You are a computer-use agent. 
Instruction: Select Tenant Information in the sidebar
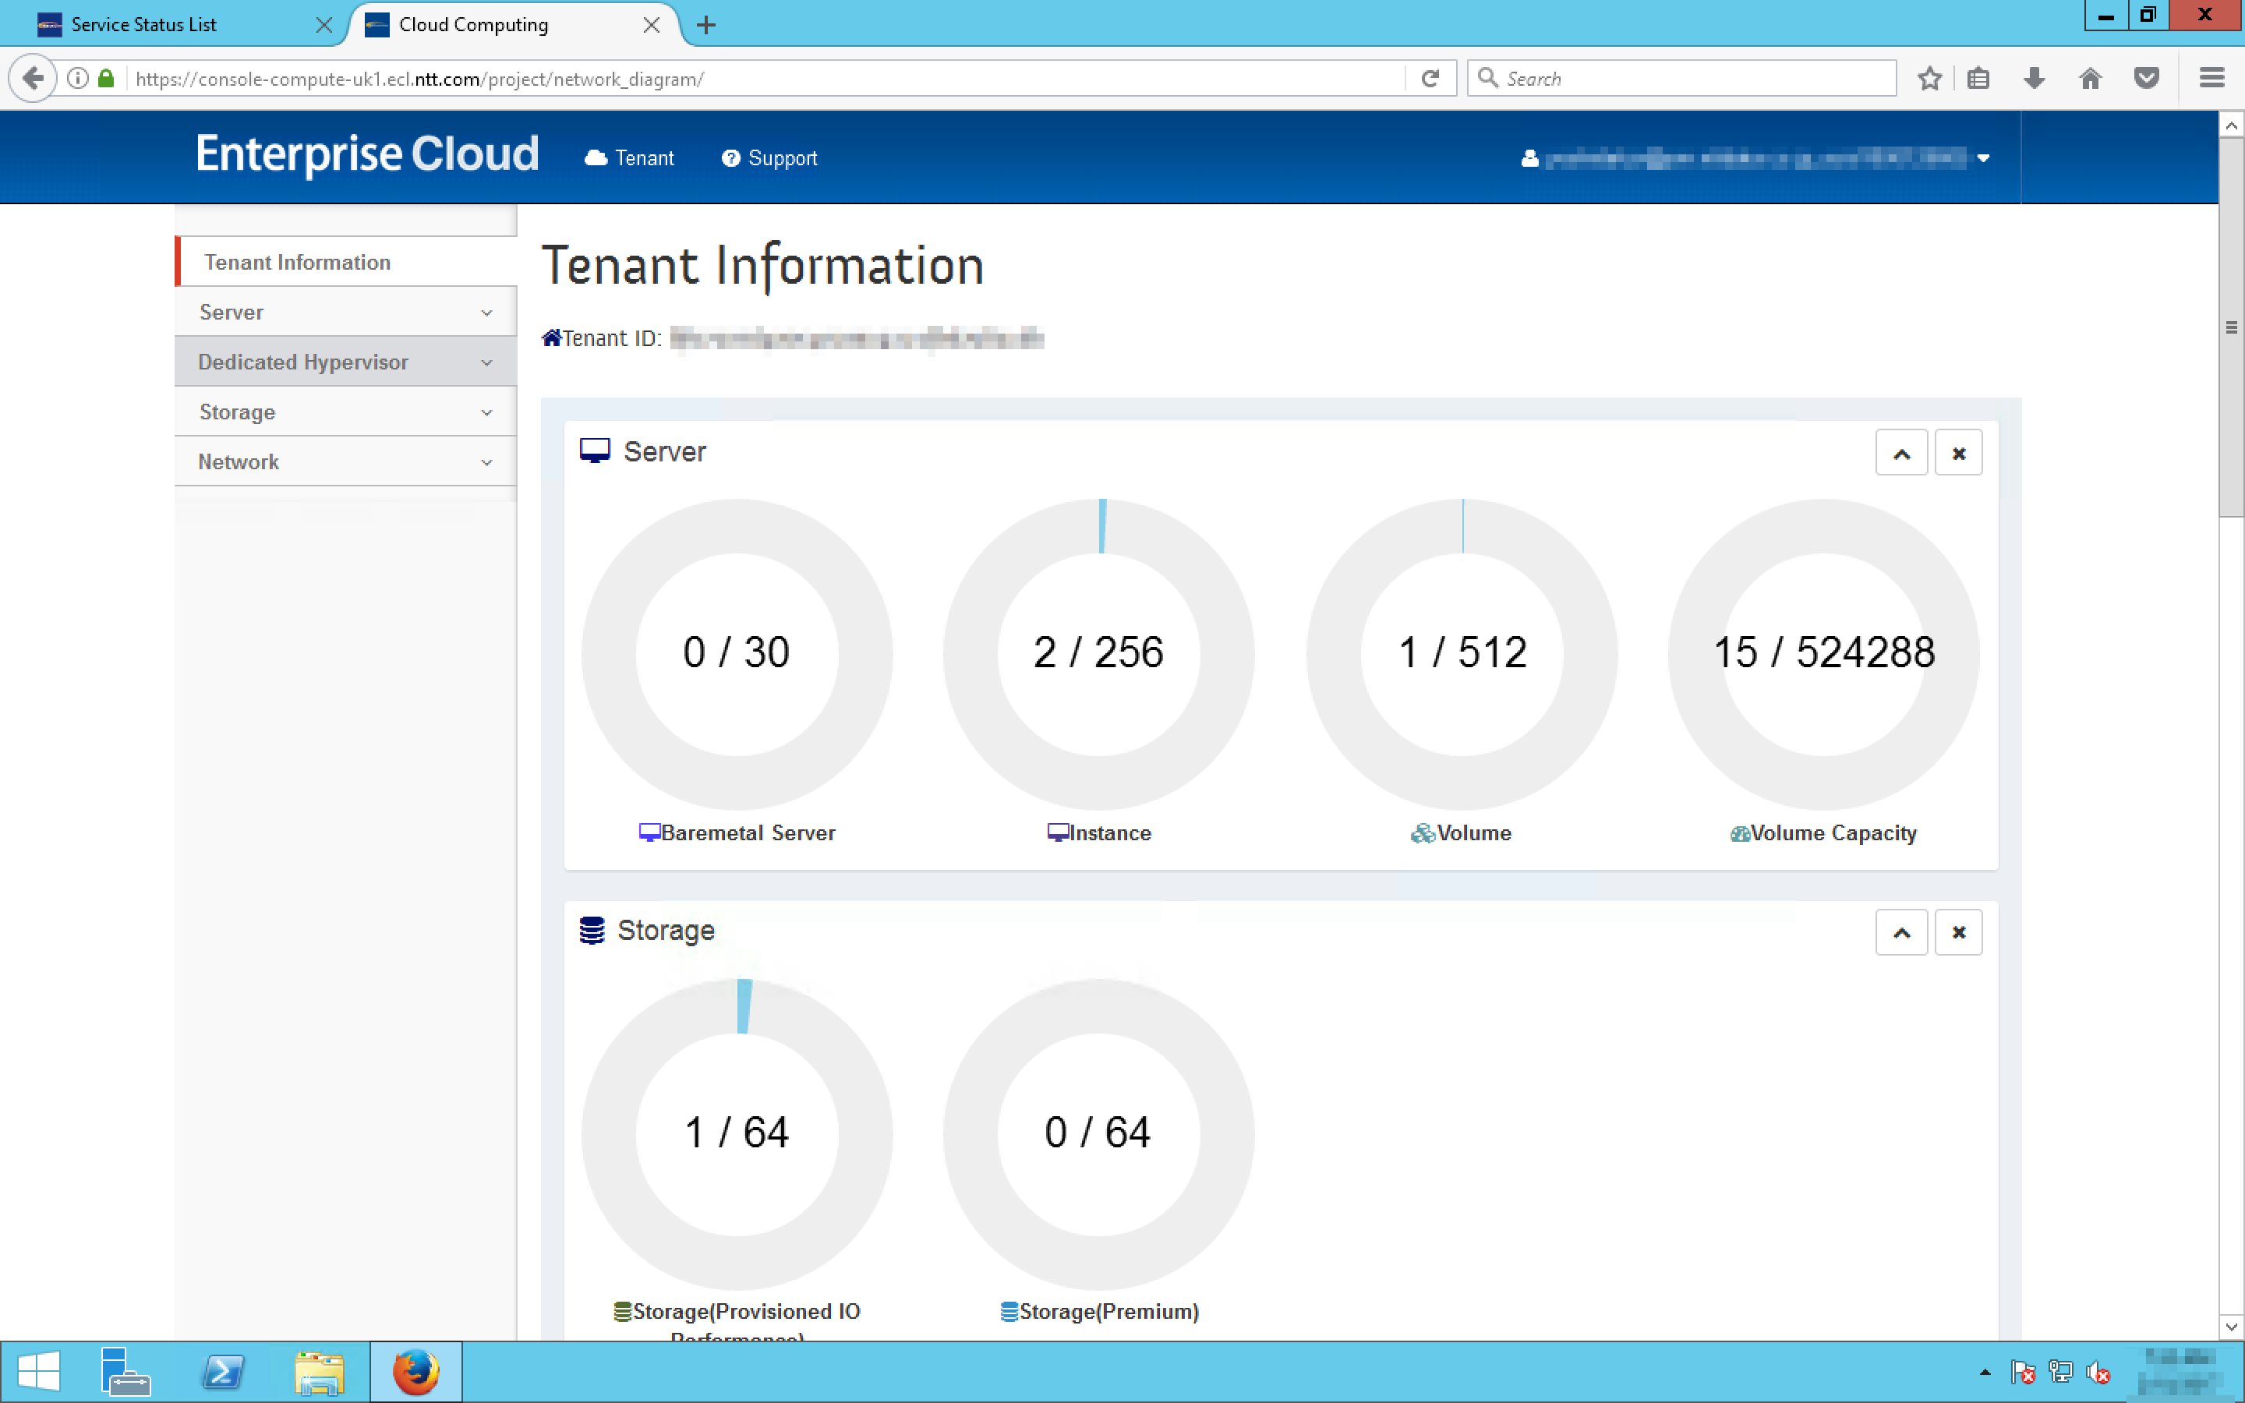coord(298,263)
